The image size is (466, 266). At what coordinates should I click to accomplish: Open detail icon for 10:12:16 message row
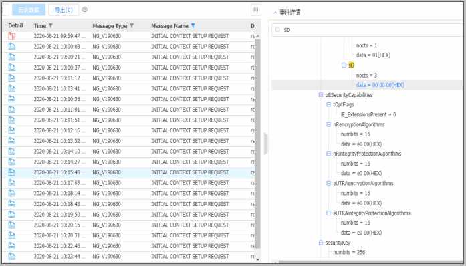tap(12, 130)
